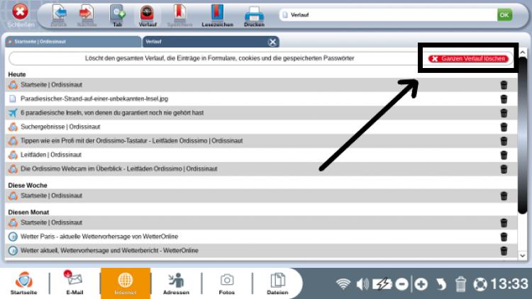Delete the Wetter Paris entry

(x=504, y=237)
